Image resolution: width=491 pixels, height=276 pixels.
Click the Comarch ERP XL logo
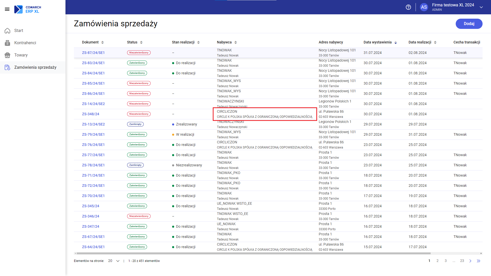(28, 9)
